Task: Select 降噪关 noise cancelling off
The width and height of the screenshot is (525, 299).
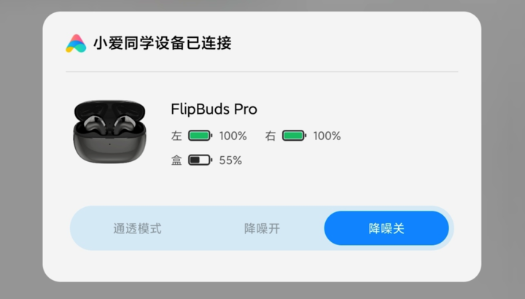Action: 386,228
